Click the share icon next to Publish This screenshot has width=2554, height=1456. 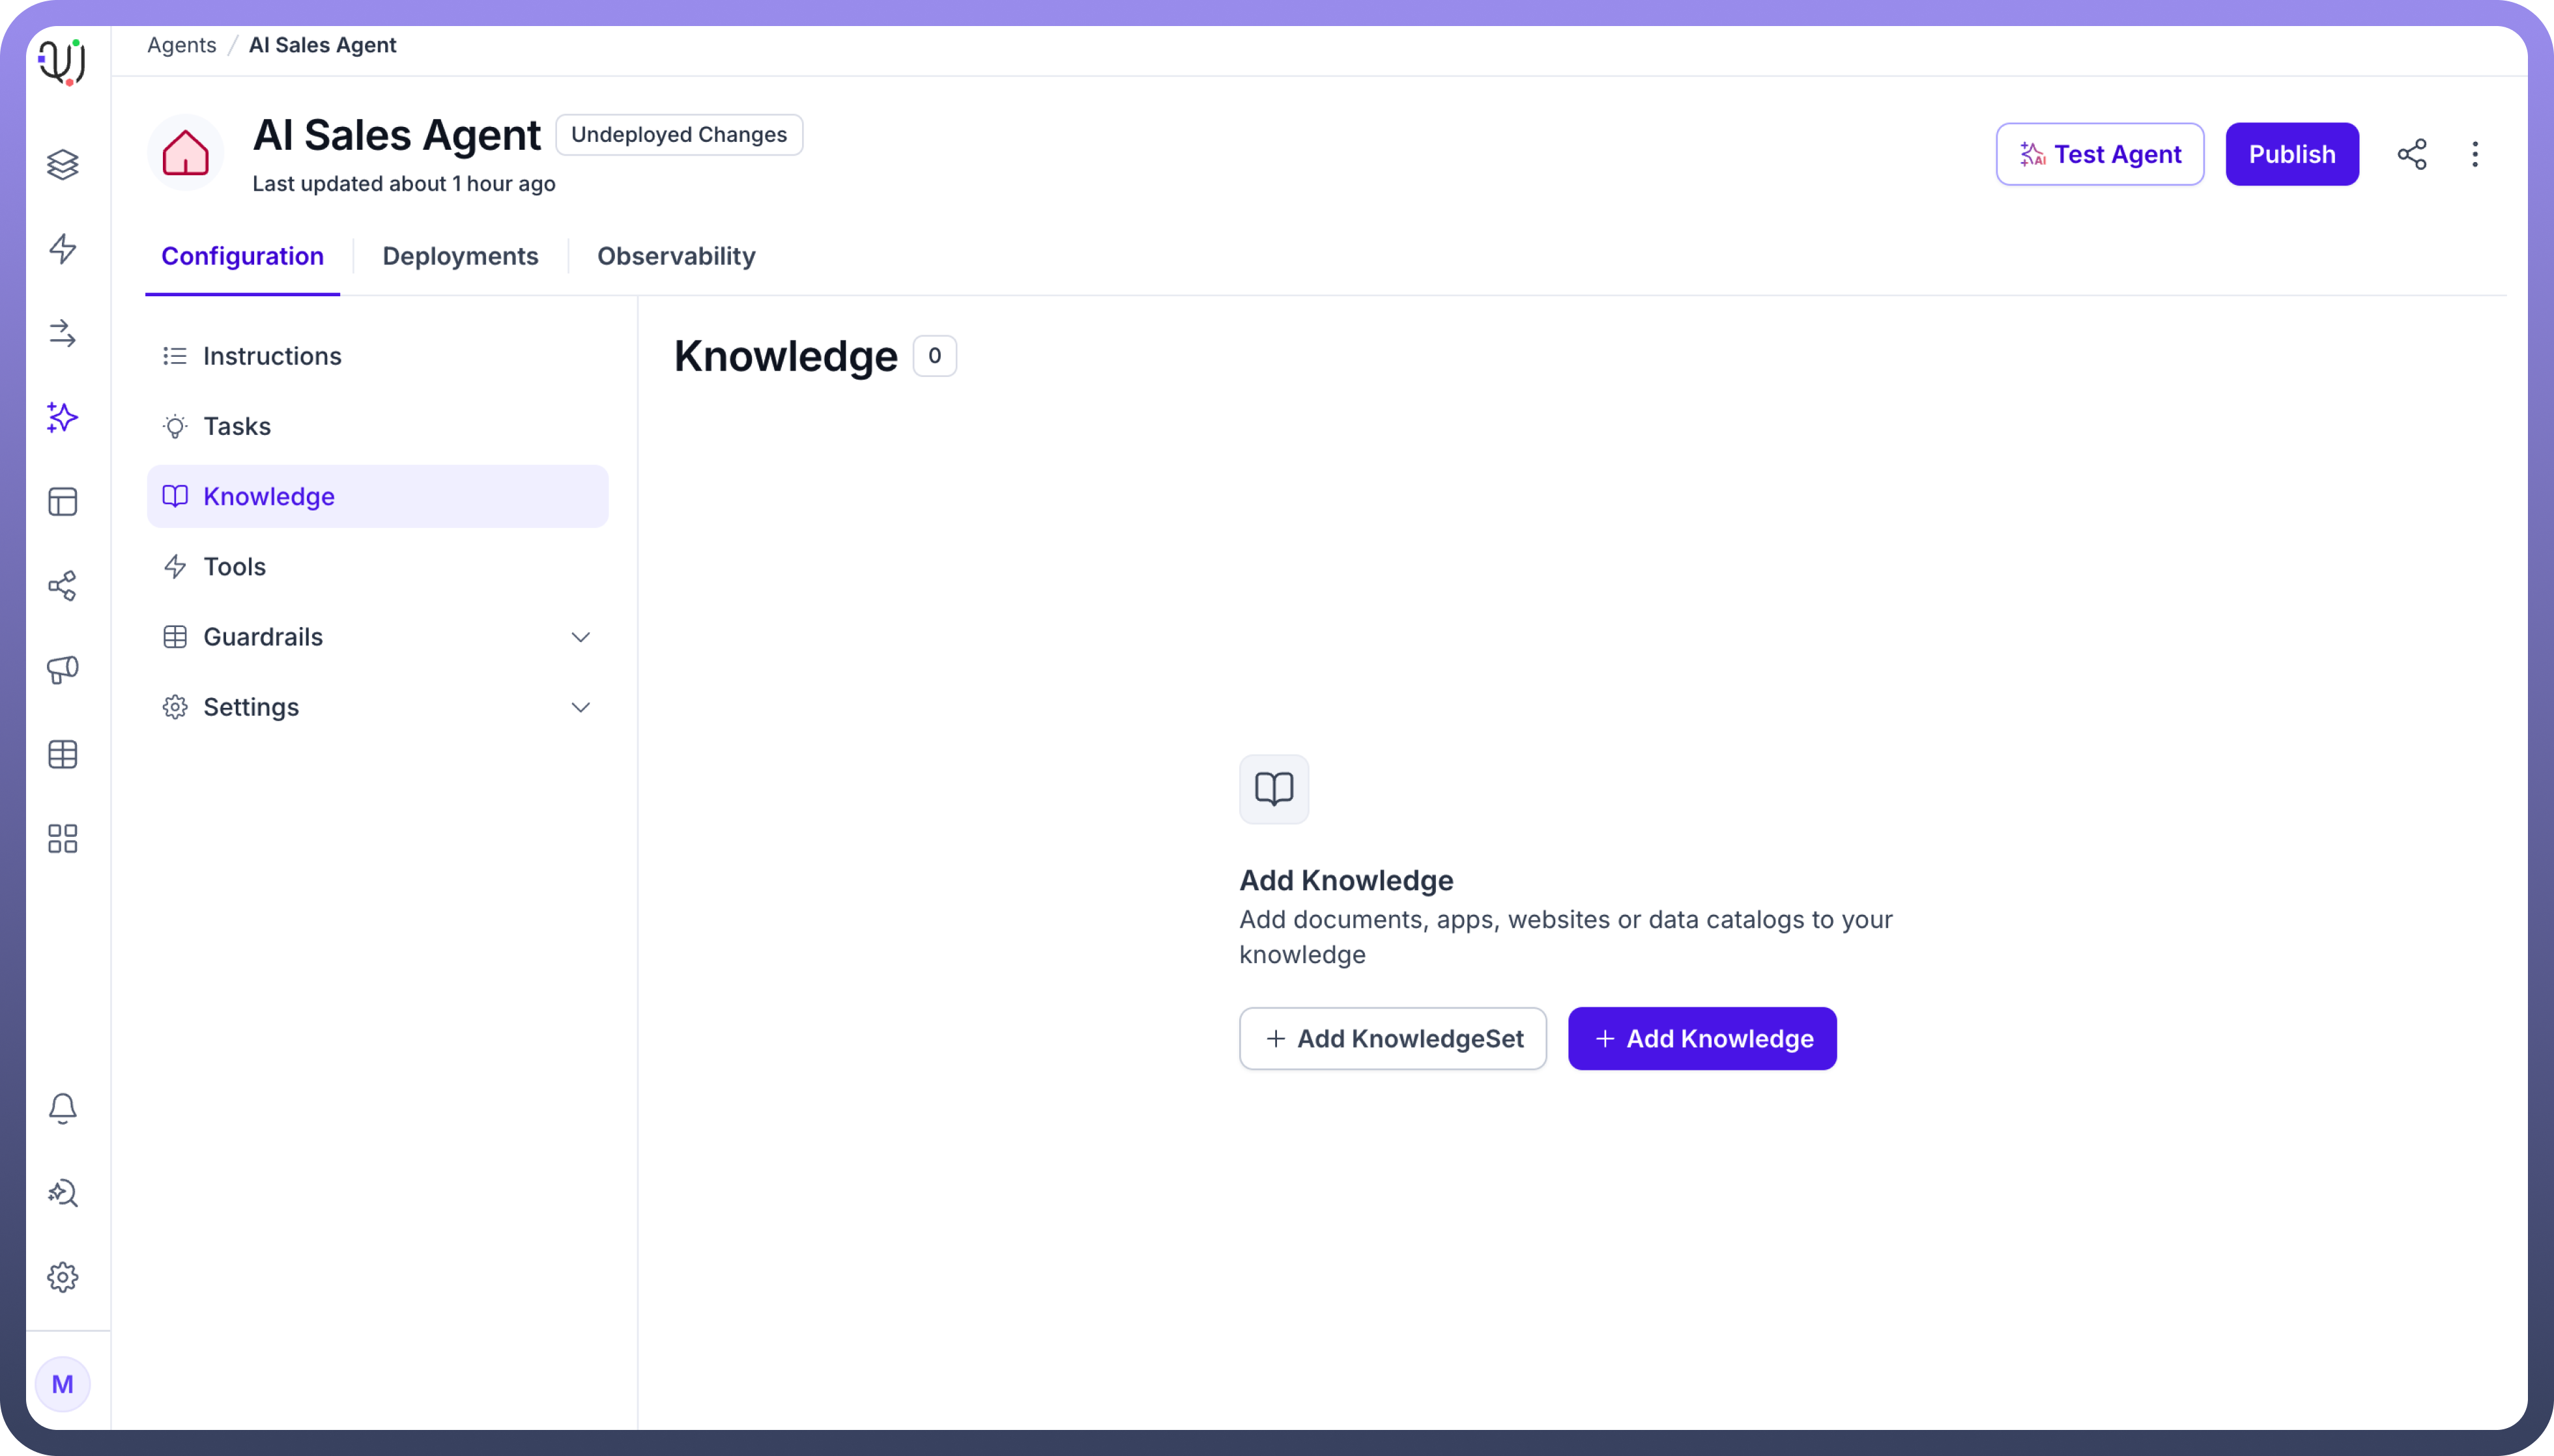point(2412,154)
